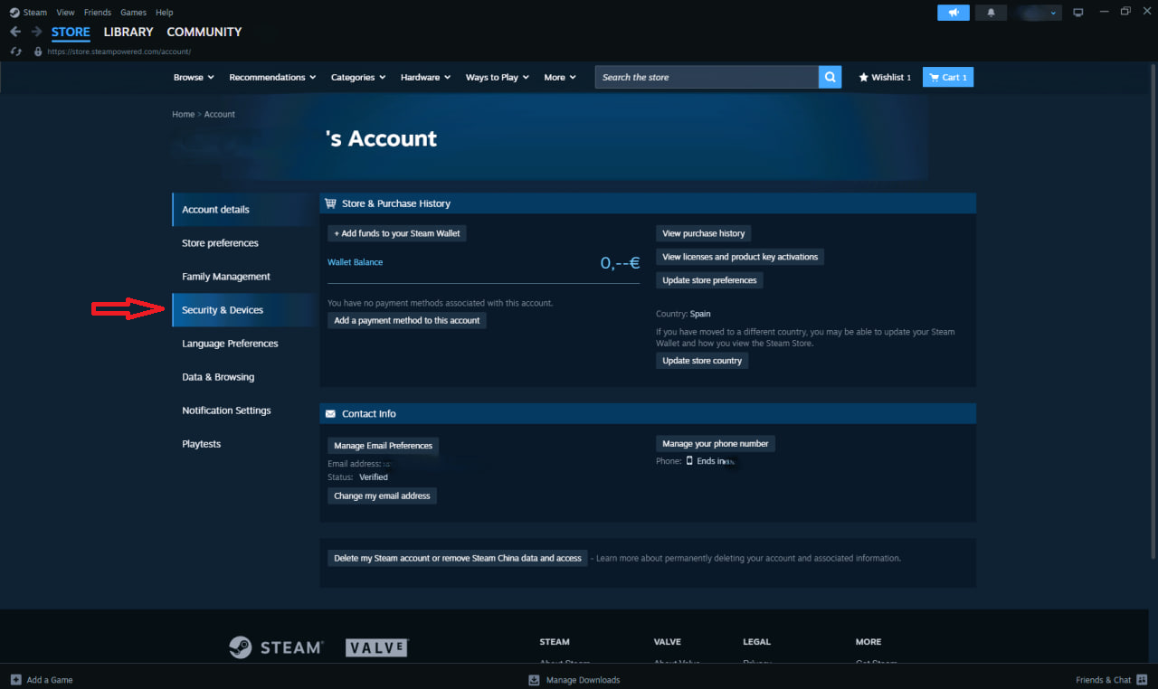
Task: Click Manage Email Preferences
Action: tap(384, 446)
